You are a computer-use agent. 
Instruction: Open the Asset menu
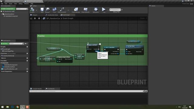(11, 4)
